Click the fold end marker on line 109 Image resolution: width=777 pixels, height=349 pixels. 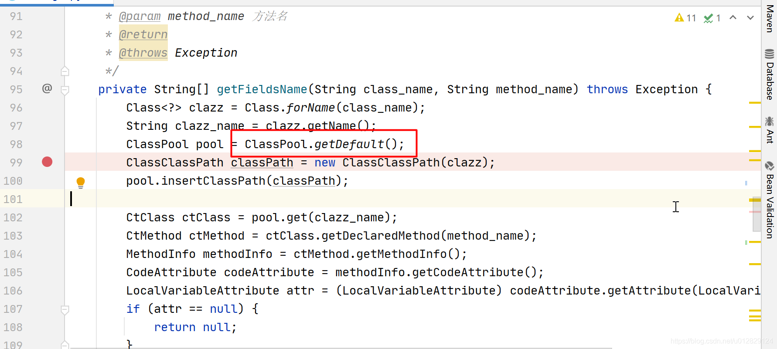coord(65,344)
